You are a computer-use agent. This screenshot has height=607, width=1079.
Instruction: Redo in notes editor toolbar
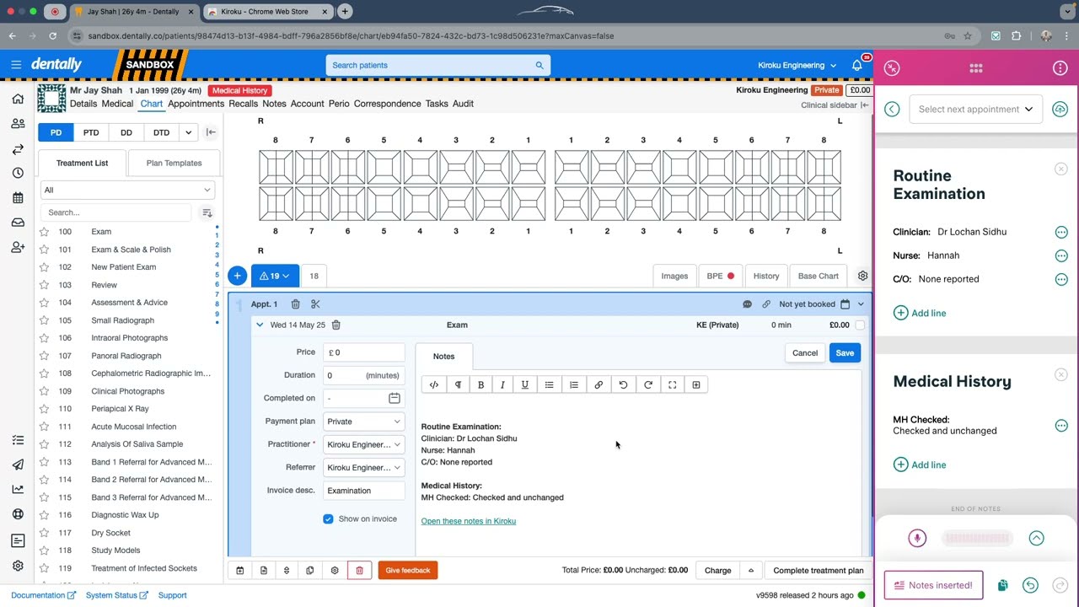(x=648, y=384)
